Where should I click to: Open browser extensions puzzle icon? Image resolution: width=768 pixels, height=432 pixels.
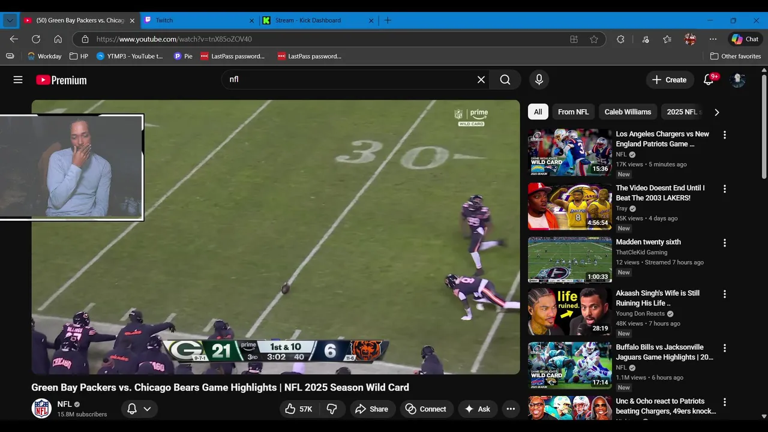pos(620,39)
